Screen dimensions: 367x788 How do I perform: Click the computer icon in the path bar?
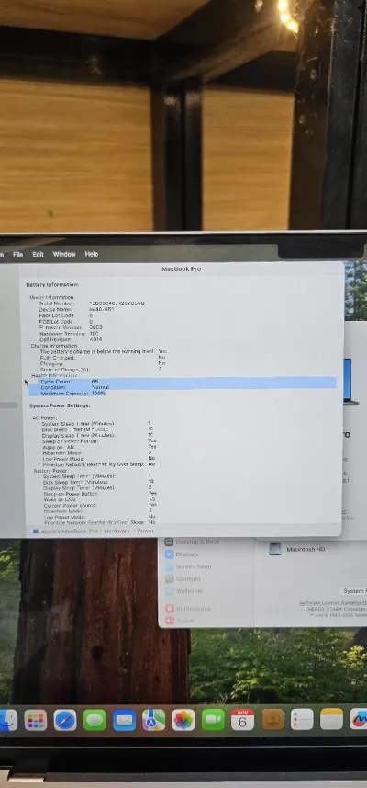coord(36,531)
